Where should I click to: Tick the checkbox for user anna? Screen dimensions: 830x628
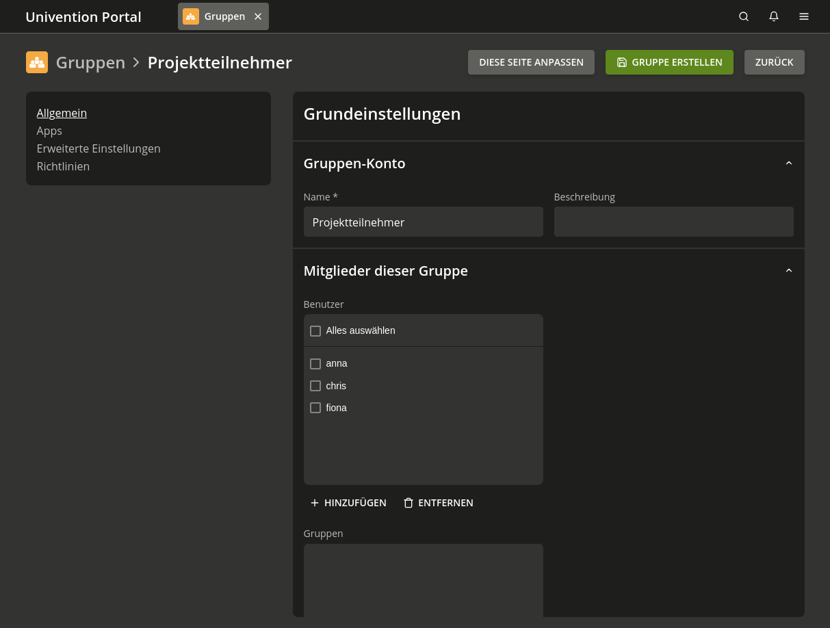(315, 364)
